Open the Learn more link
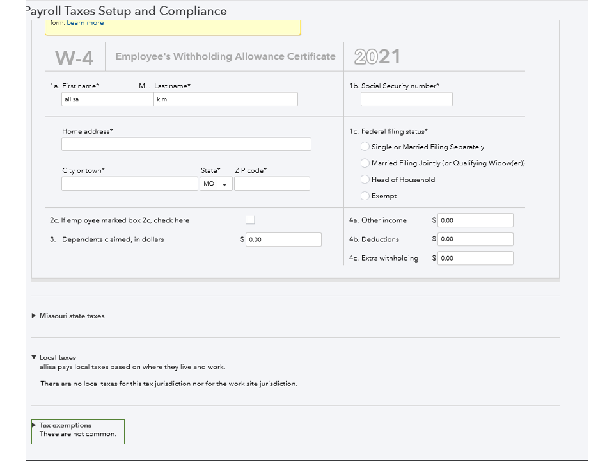 tap(85, 23)
